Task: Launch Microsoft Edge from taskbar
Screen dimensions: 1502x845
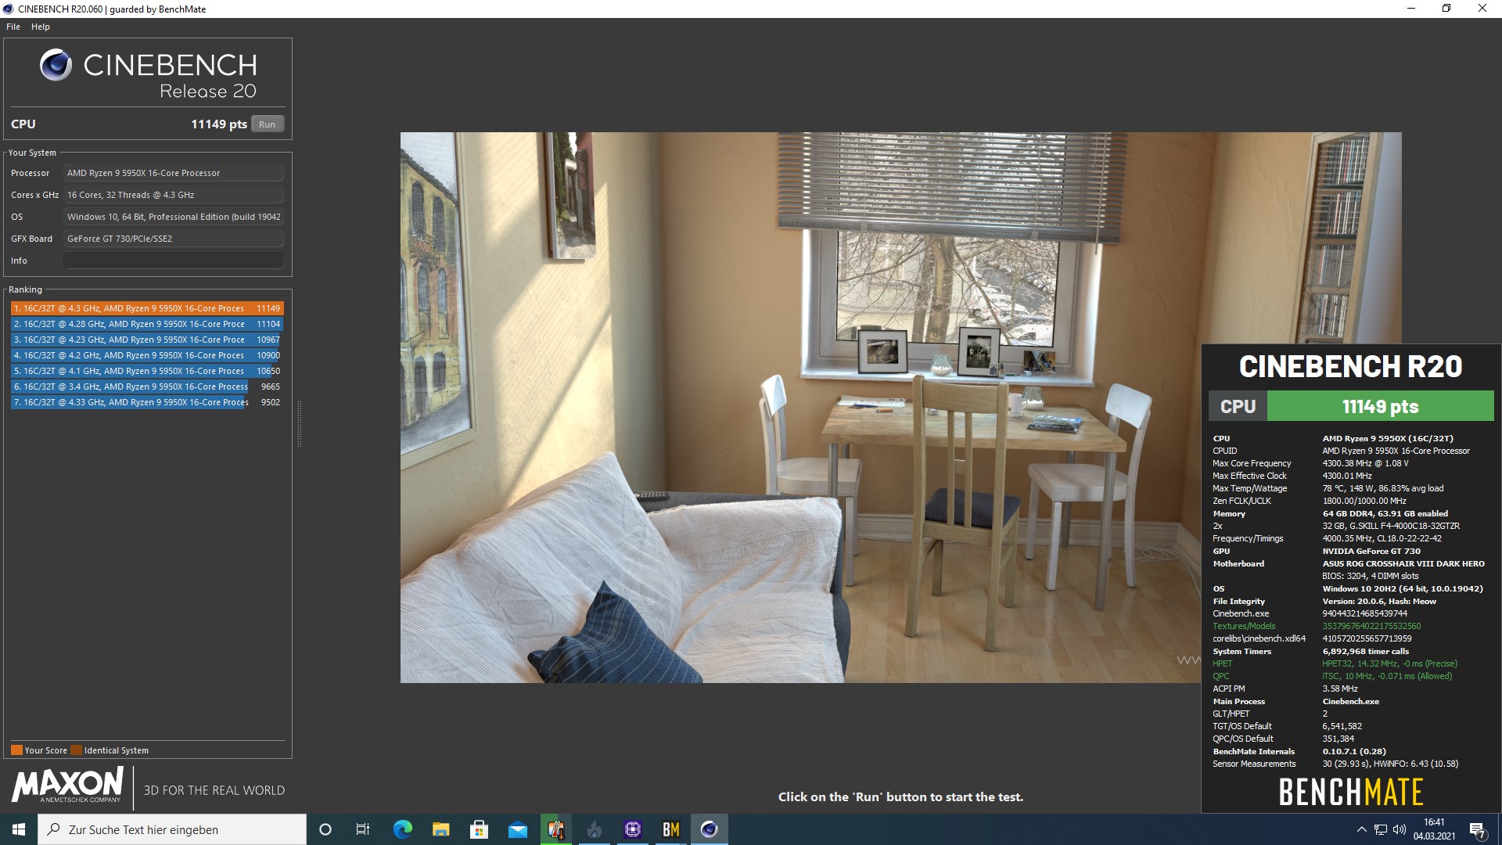Action: (402, 829)
